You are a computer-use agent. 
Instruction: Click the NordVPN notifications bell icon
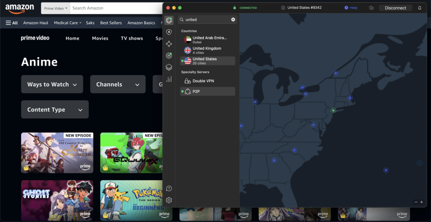click(x=420, y=8)
